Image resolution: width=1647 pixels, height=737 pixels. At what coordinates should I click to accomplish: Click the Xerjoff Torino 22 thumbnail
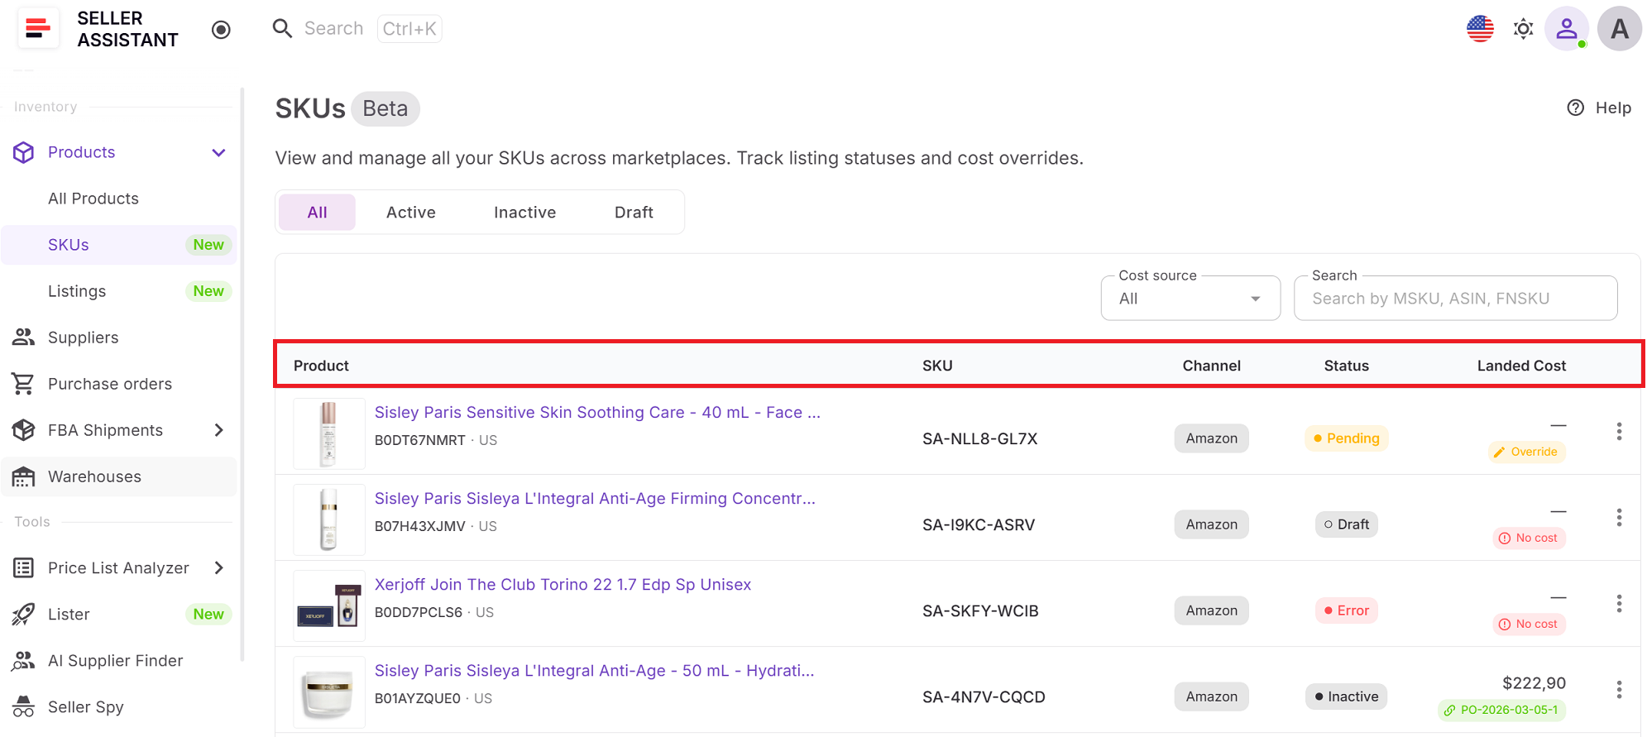[329, 606]
